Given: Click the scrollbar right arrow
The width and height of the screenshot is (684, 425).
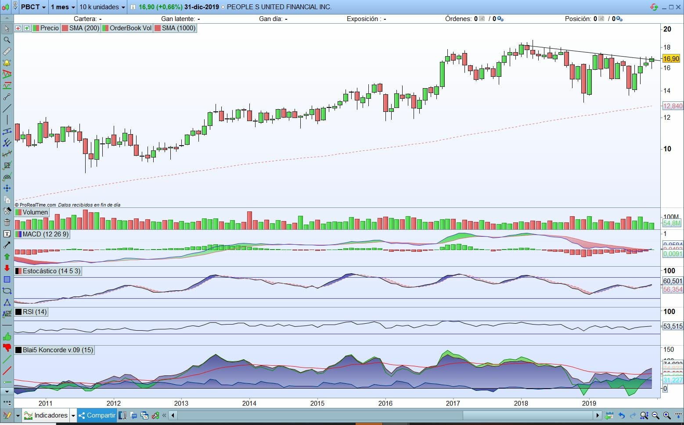Looking at the screenshot, I should pos(598,415).
